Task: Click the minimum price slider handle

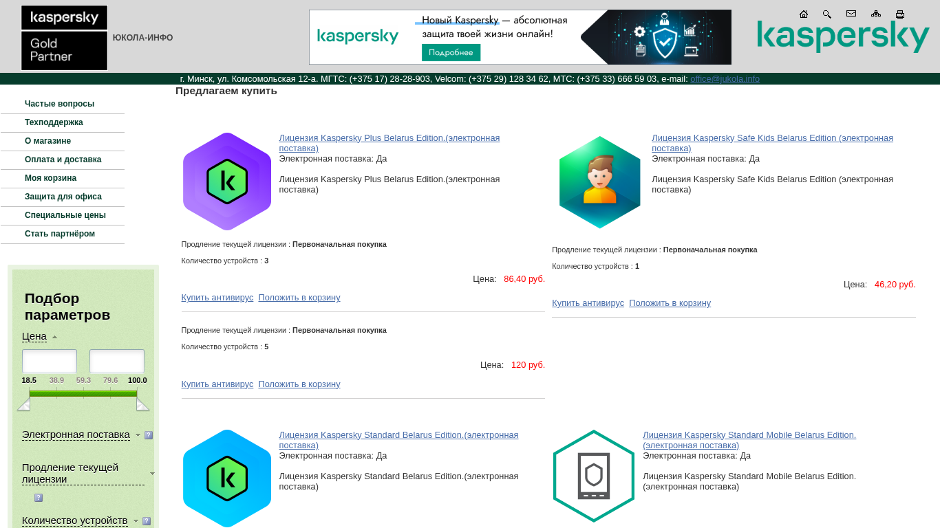Action: pos(23,404)
